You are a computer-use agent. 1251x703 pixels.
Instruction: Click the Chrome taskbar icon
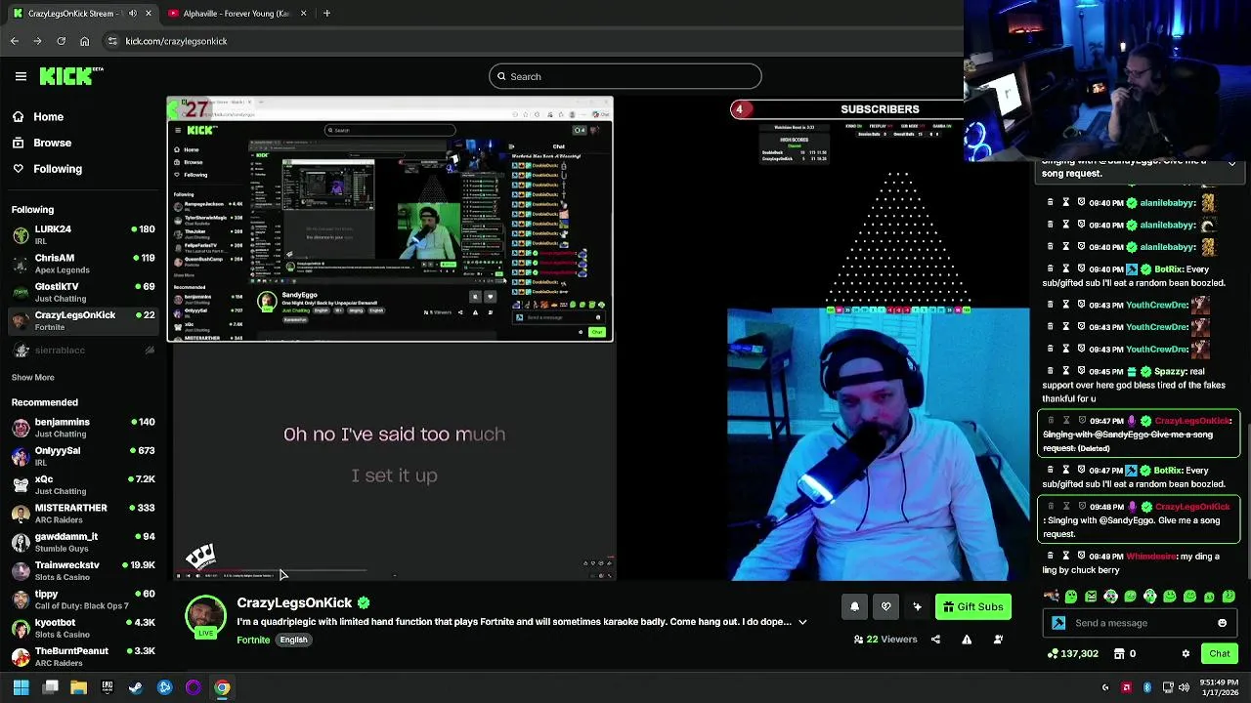pyautogui.click(x=222, y=687)
